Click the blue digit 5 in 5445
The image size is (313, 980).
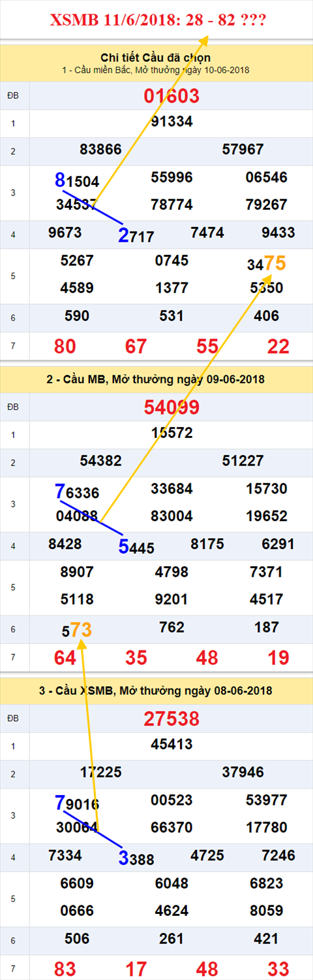[x=123, y=547]
